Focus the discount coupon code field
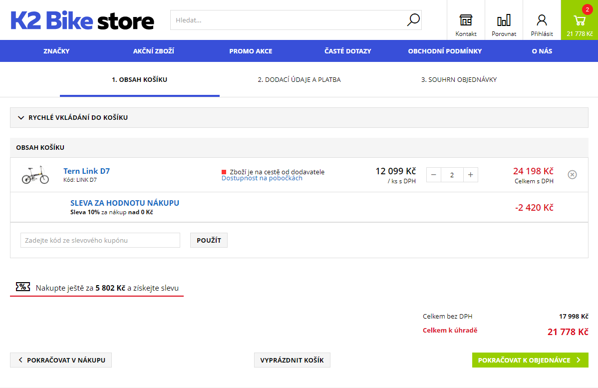Image resolution: width=598 pixels, height=388 pixels. (x=100, y=240)
